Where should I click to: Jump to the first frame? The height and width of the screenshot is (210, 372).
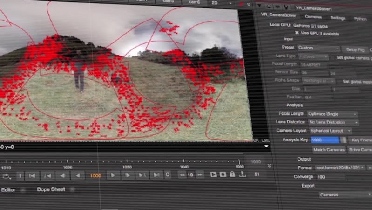(32, 176)
